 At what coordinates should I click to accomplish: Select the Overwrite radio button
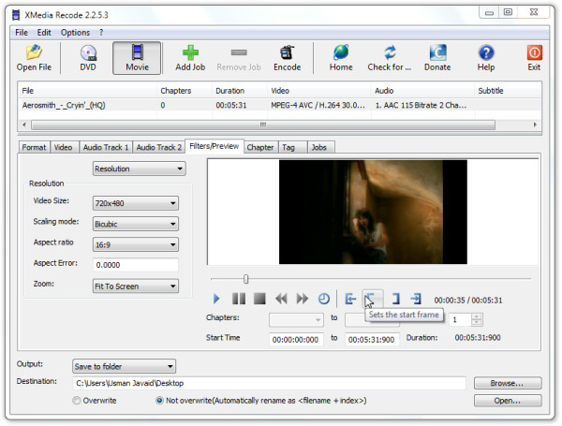(x=77, y=400)
